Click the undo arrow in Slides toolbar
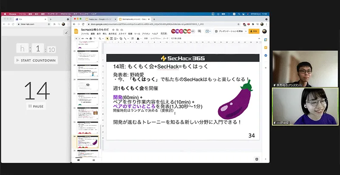Screen dimensions: 340x175 click(x=83, y=39)
